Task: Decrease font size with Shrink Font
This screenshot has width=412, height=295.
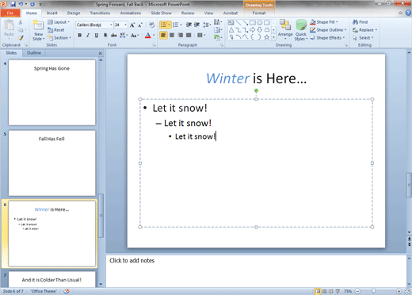Action: point(140,25)
